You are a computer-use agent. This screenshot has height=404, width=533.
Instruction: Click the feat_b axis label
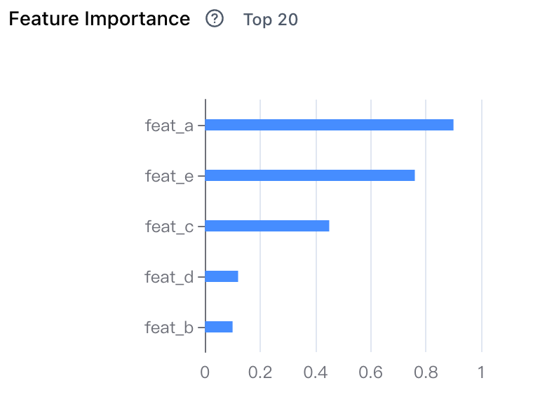click(169, 328)
